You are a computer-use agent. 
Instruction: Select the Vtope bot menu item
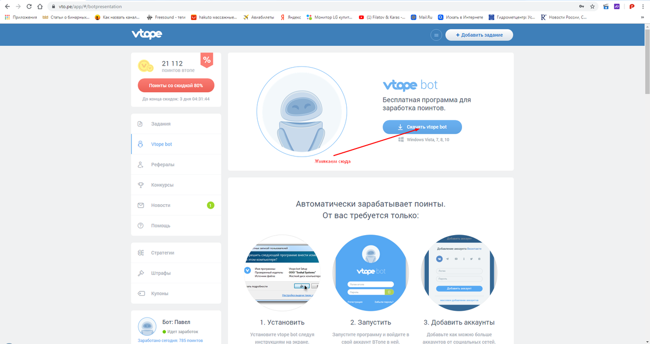click(x=176, y=144)
